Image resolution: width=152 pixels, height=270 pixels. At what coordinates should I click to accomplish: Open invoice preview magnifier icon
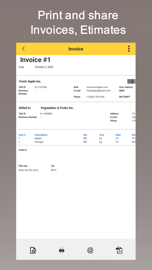click(33, 250)
